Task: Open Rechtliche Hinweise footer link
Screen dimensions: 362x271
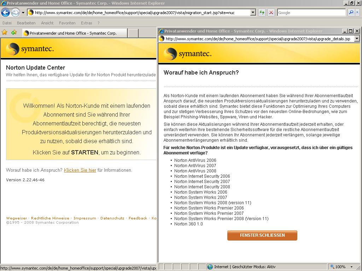Action: [x=50, y=218]
